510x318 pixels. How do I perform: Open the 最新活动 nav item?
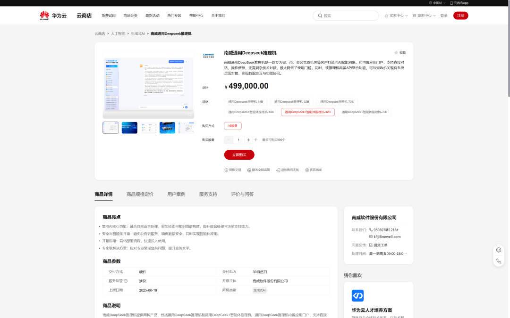152,16
